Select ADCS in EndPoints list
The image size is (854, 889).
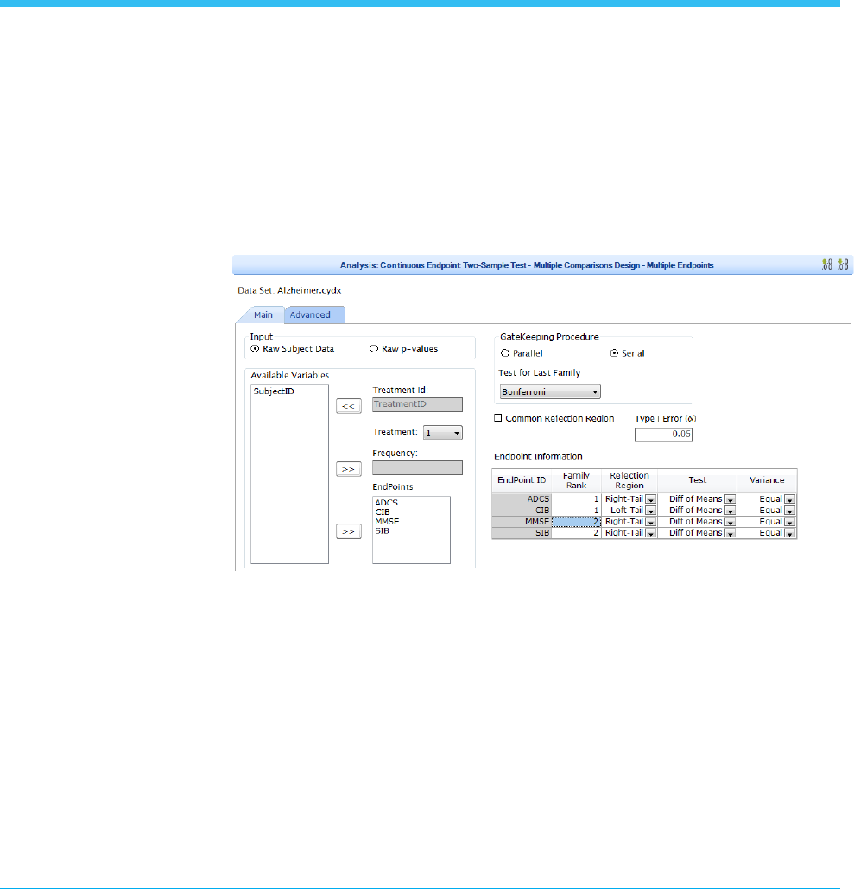point(387,502)
